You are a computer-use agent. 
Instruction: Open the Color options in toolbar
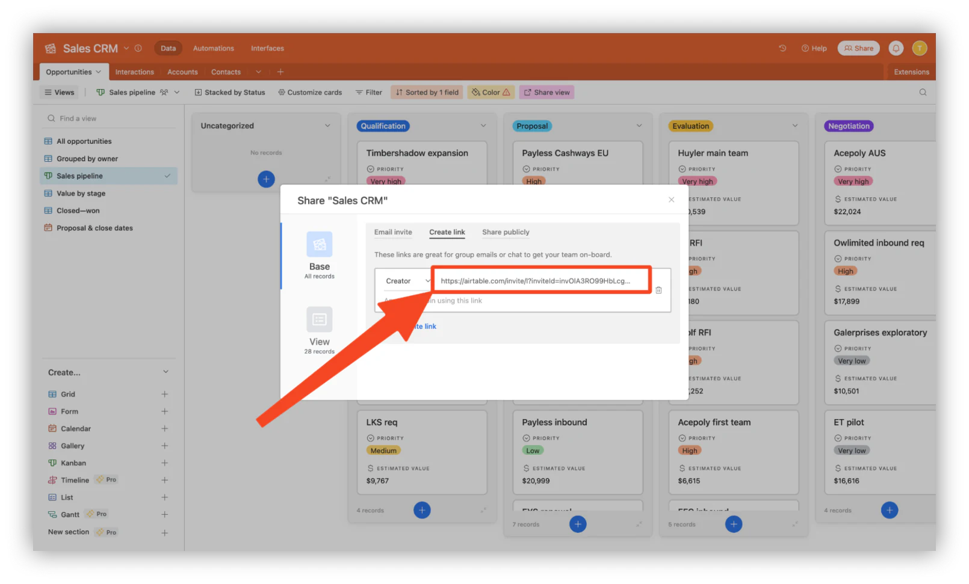[x=491, y=92]
